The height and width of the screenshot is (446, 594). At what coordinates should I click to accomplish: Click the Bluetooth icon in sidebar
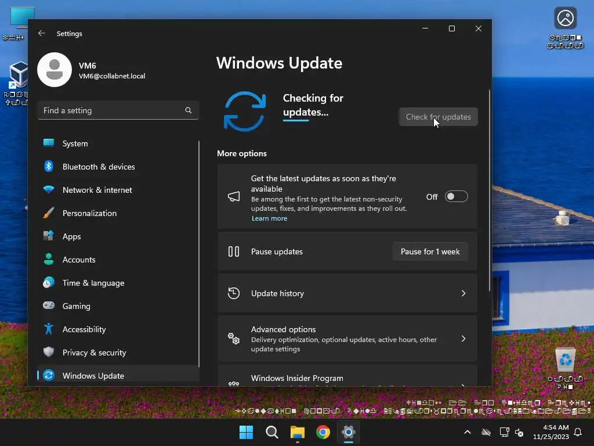click(x=49, y=166)
